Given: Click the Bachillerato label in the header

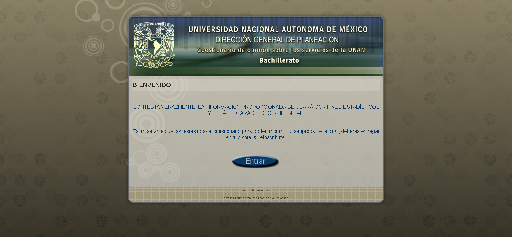Looking at the screenshot, I should click(x=279, y=60).
